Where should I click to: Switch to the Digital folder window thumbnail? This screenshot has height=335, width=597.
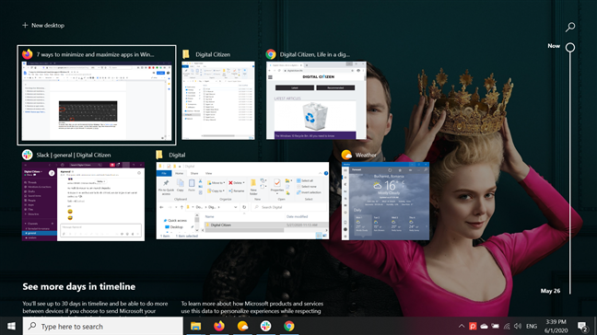pos(242,201)
